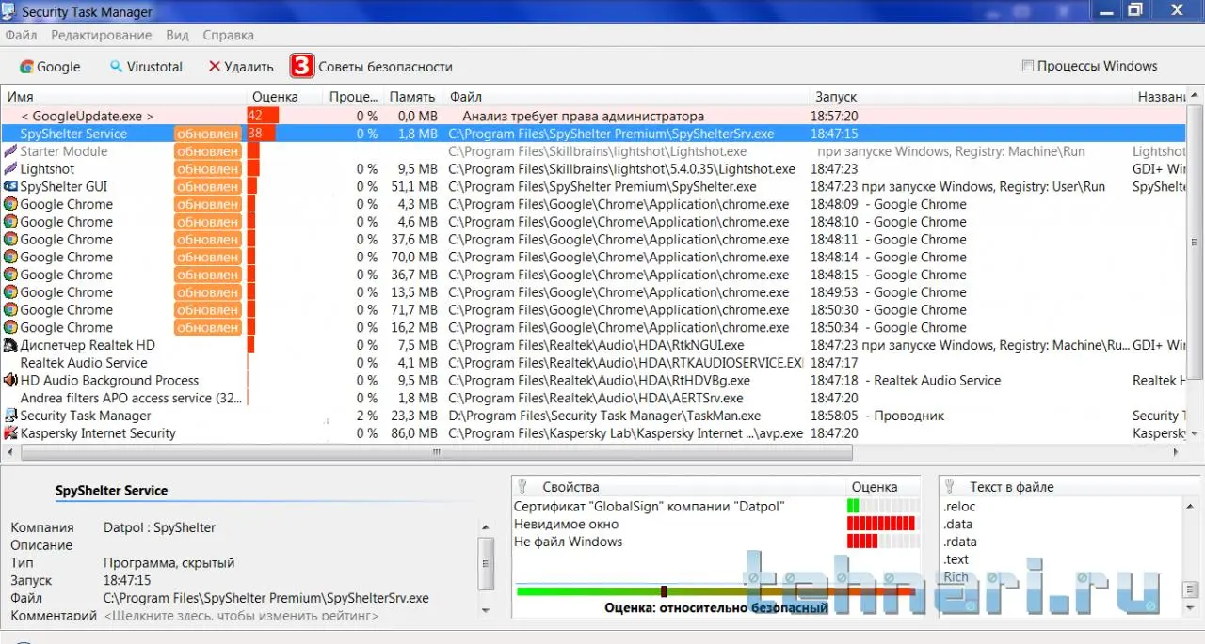Image resolution: width=1205 pixels, height=644 pixels.
Task: Click the .text entry in file text
Action: 956,559
